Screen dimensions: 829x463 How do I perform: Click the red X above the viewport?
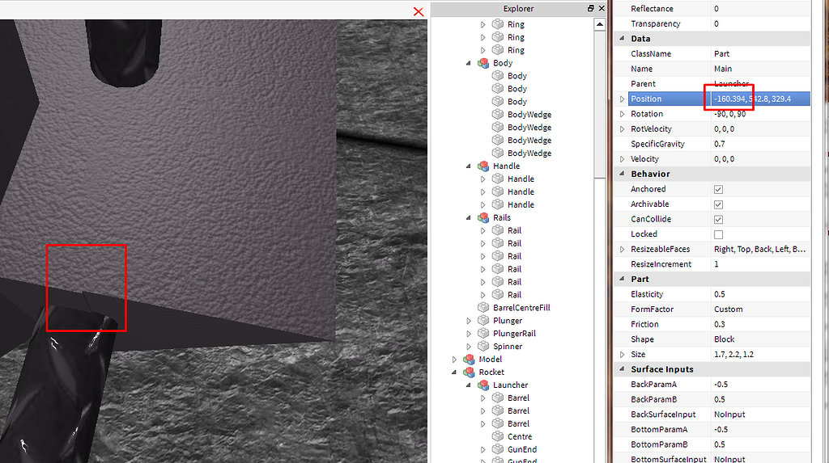pyautogui.click(x=419, y=11)
